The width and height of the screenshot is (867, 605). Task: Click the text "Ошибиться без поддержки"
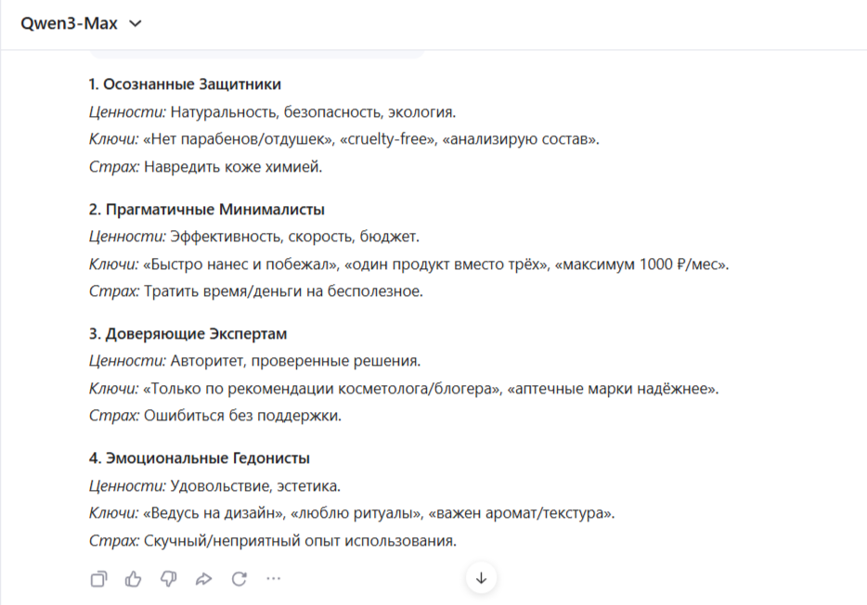[x=242, y=416]
